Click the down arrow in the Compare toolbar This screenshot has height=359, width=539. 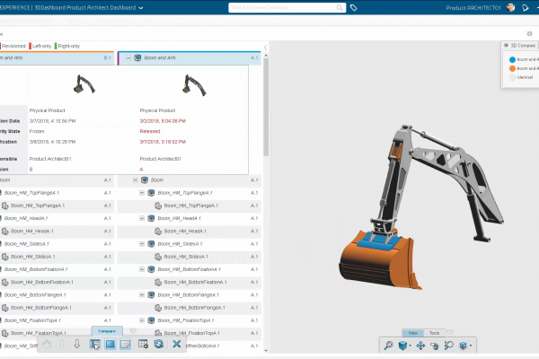(x=77, y=344)
